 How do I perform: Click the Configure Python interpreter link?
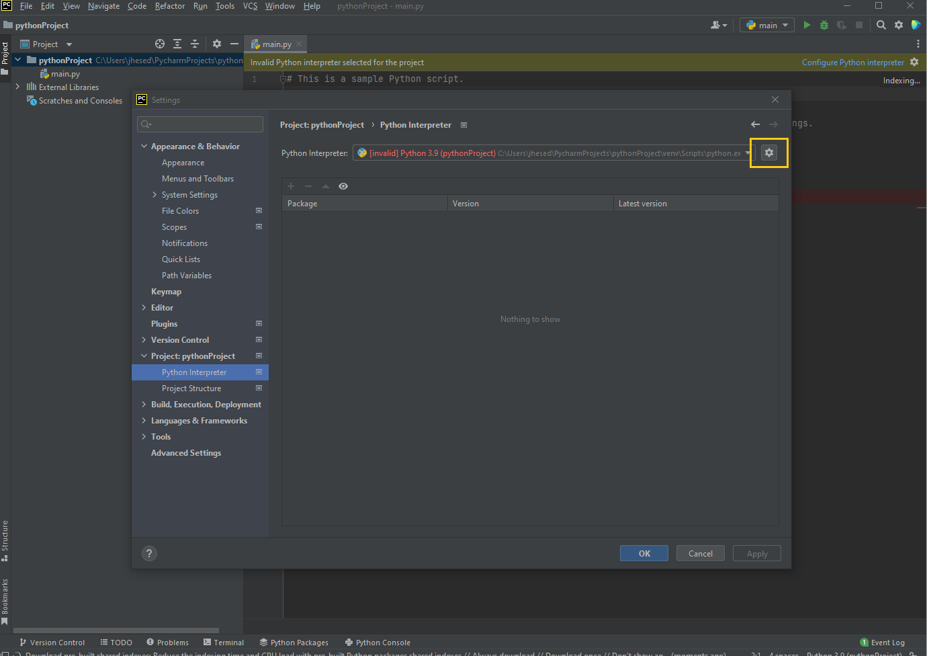tap(852, 62)
